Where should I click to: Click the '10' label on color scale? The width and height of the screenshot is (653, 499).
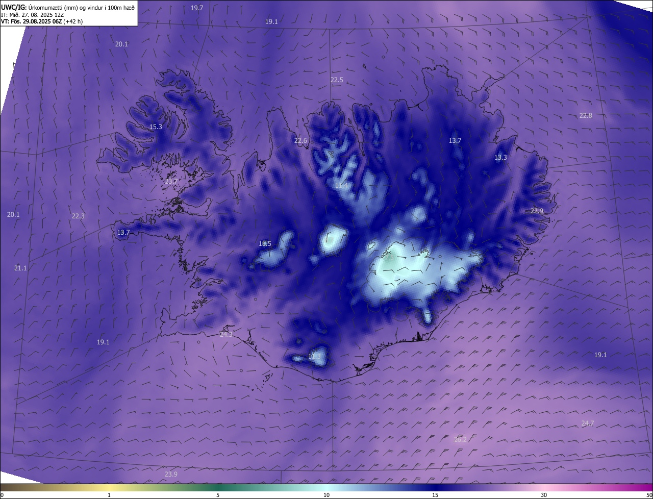[x=326, y=495]
